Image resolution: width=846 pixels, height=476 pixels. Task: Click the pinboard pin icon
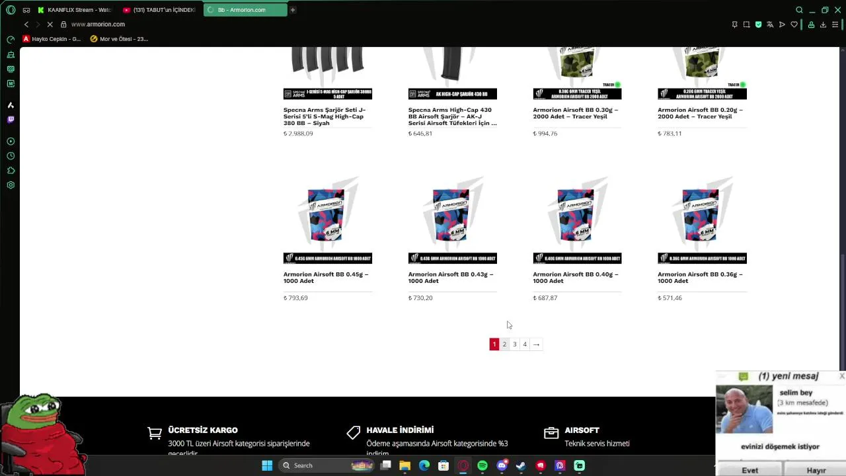coord(734,24)
